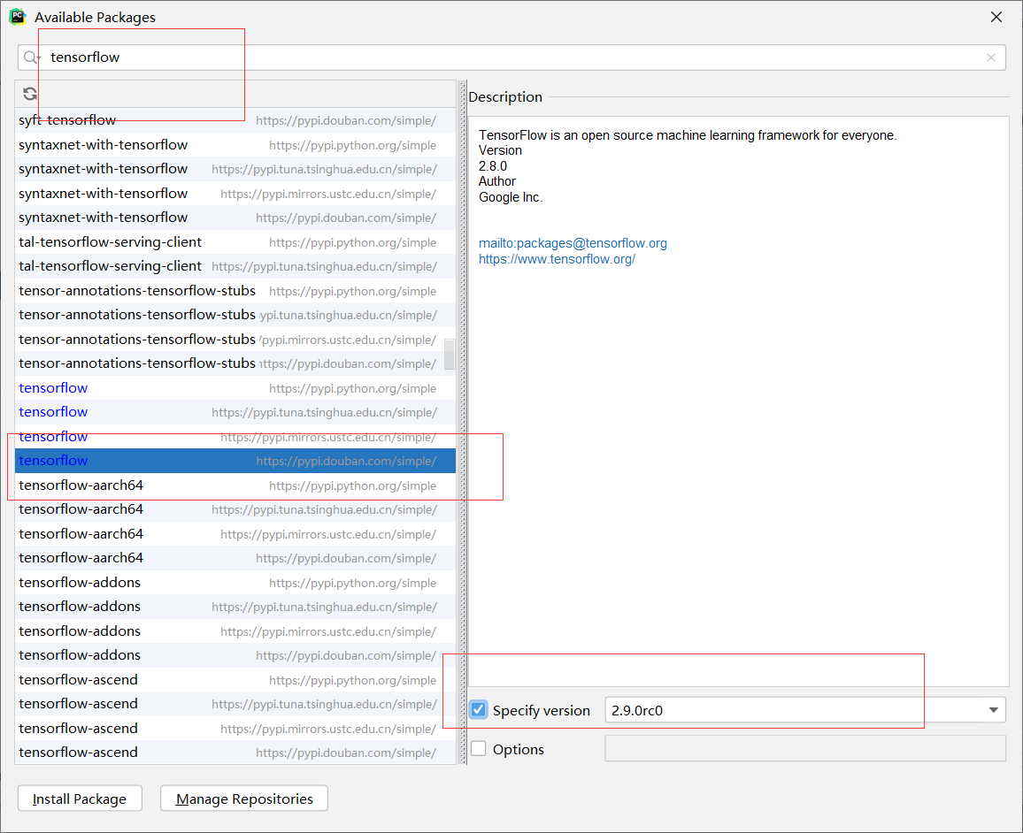Click the version text 2.8.0 in Description
Viewport: 1023px width, 833px height.
coord(493,166)
